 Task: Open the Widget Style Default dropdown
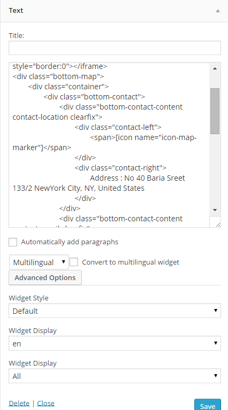coord(115,311)
